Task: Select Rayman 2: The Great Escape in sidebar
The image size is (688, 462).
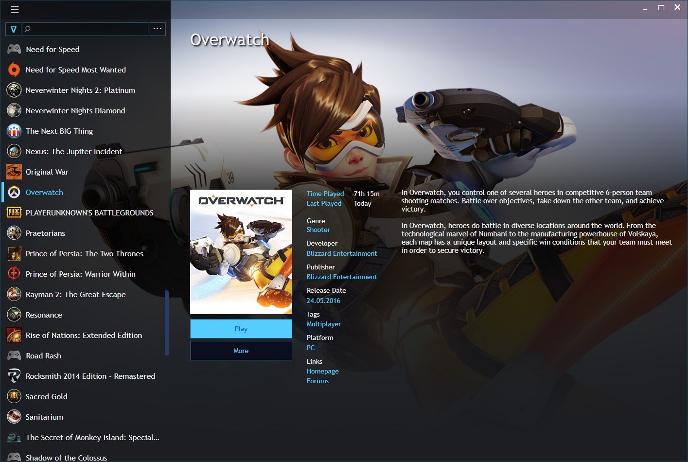Action: tap(75, 294)
